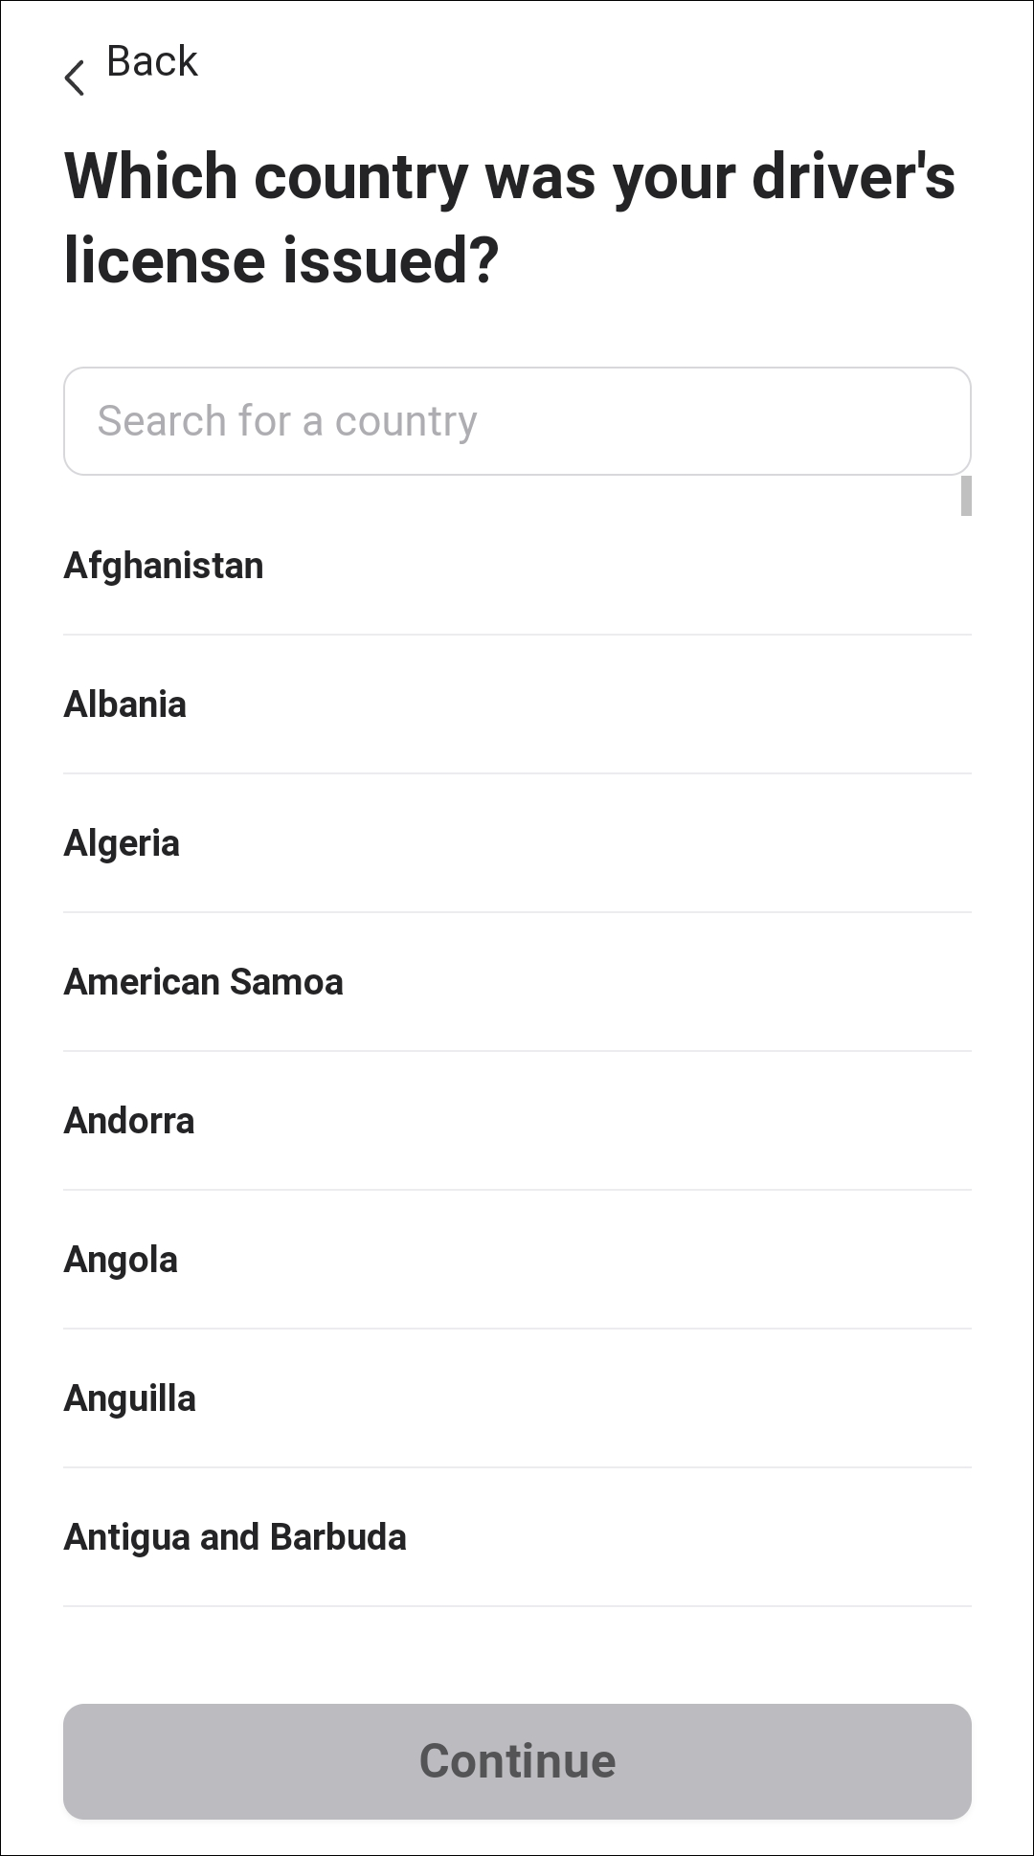Pick Anguilla in the country list
Image resolution: width=1034 pixels, height=1856 pixels.
pos(130,1398)
